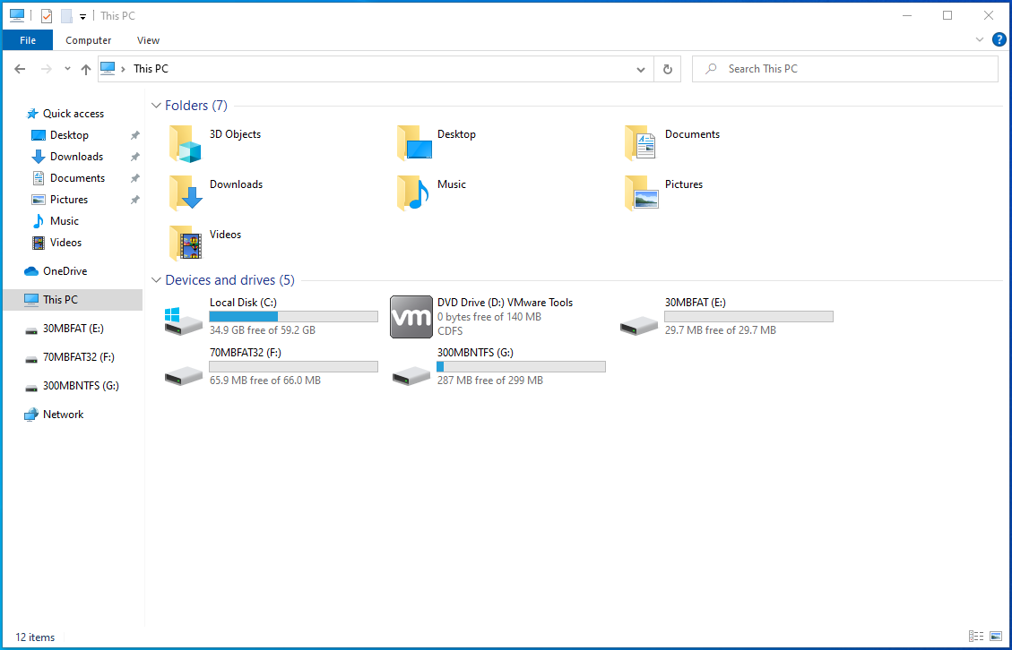The width and height of the screenshot is (1012, 650).
Task: Select Network in navigation pane
Action: [64, 415]
